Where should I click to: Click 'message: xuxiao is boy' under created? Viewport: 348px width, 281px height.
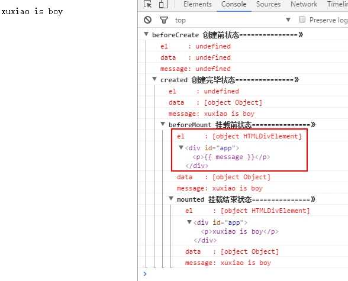pos(211,114)
